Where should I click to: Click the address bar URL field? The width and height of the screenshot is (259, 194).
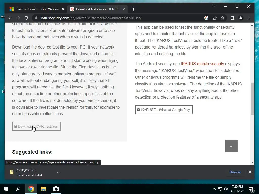pyautogui.click(x=119, y=18)
